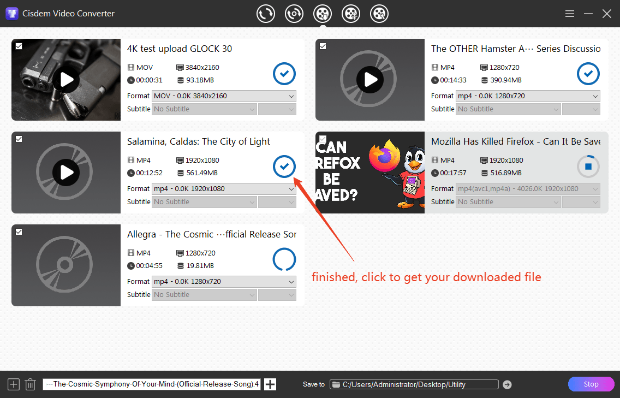This screenshot has height=398, width=620.
Task: Click finished checkmark for 4K test upload GLOCK 30
Action: point(284,74)
